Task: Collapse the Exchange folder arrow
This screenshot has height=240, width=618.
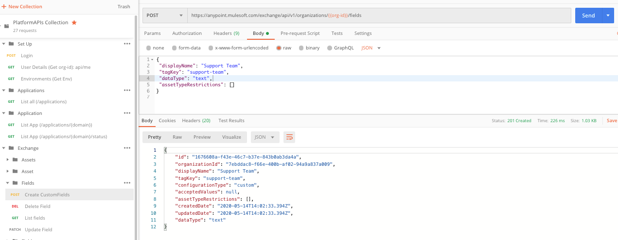Action: (4, 148)
